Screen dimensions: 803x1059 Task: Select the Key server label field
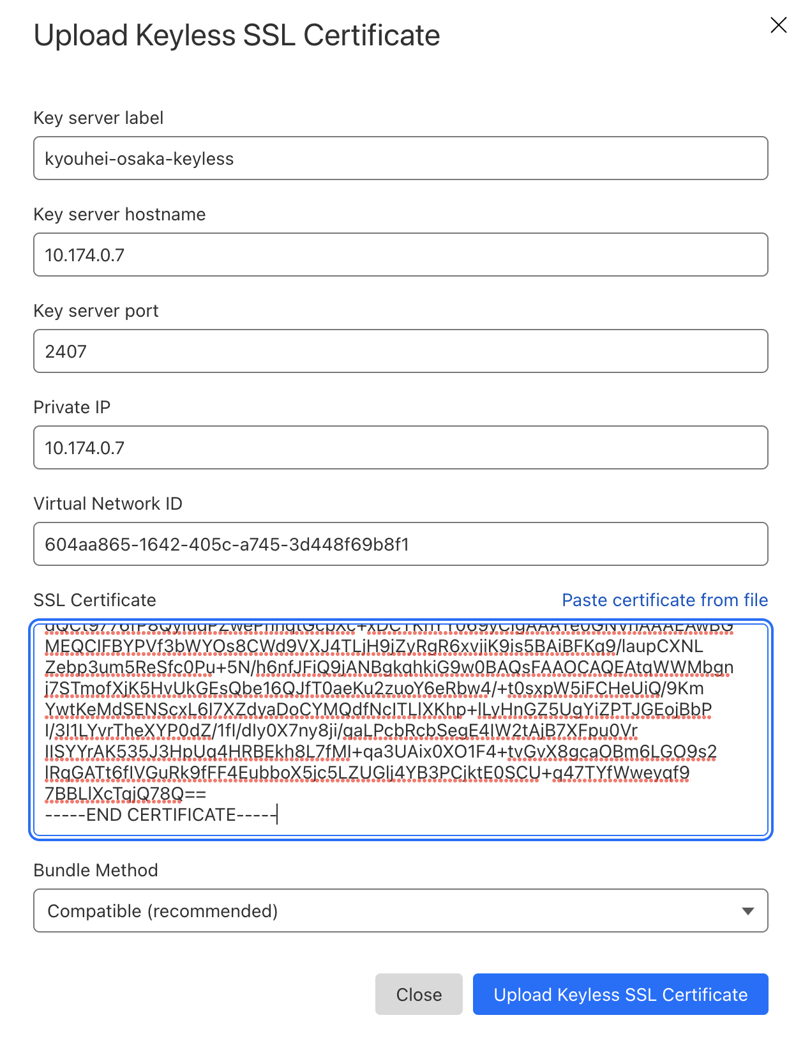401,158
